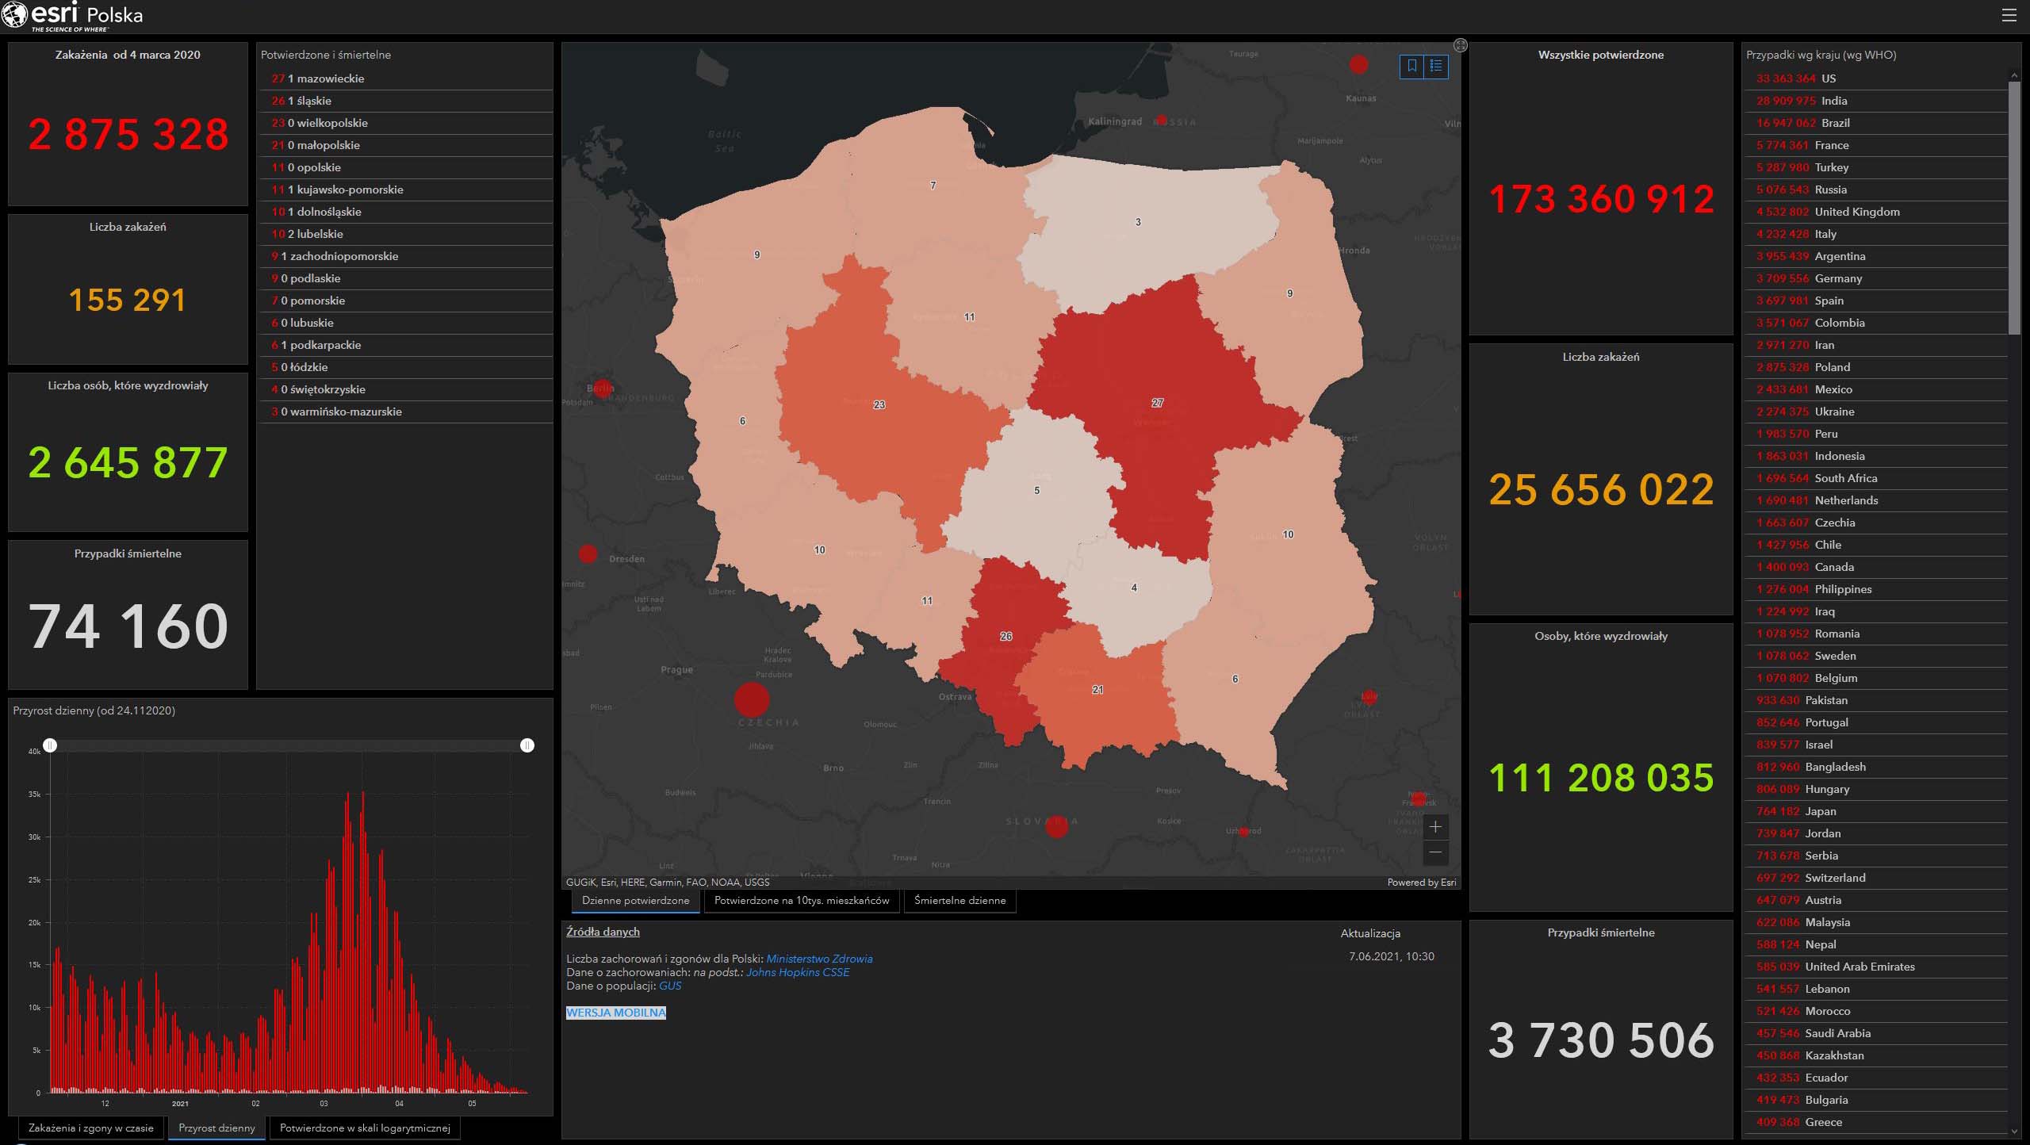Viewport: 2030px width, 1145px height.
Task: Click the WERSJA MOBILNA link
Action: click(616, 1013)
